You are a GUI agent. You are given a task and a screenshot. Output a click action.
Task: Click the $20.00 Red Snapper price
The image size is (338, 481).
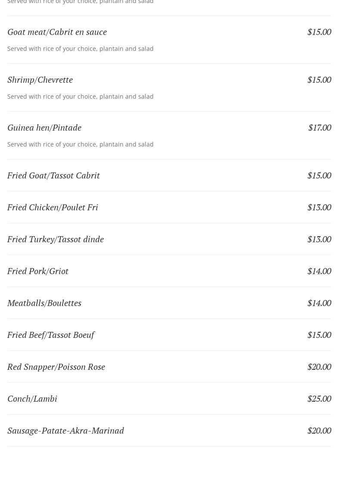[x=319, y=367]
